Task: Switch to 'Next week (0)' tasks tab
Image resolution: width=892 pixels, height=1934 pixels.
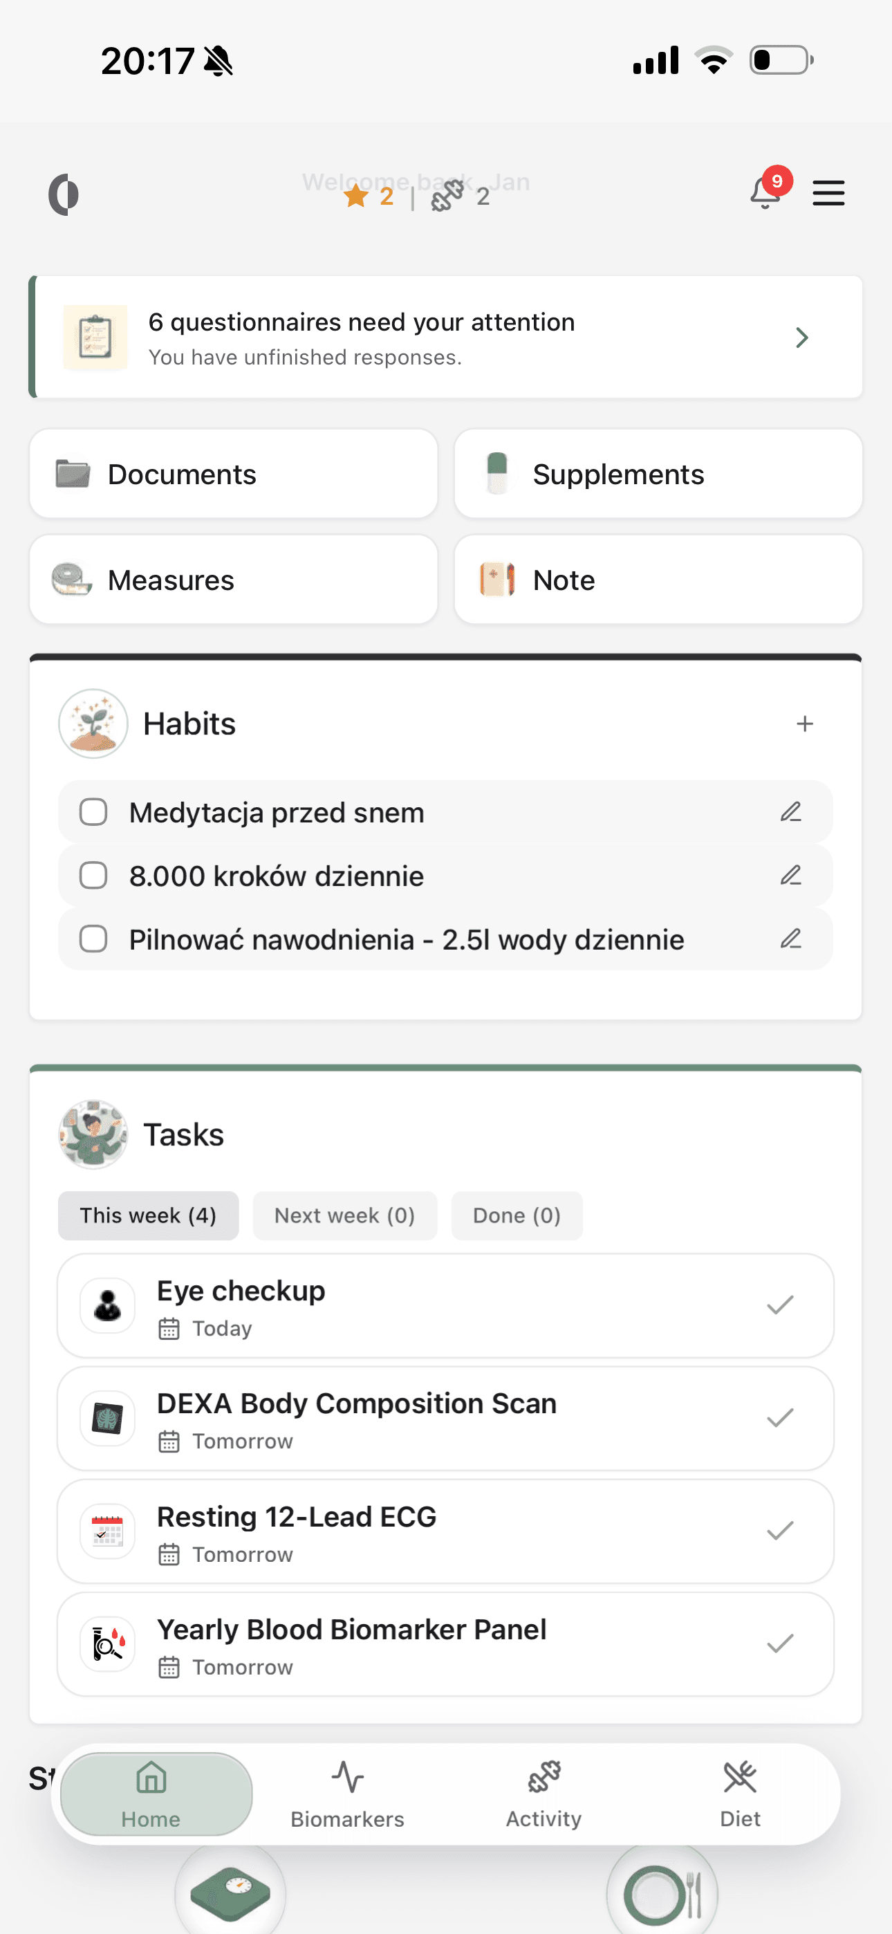Action: 344,1215
